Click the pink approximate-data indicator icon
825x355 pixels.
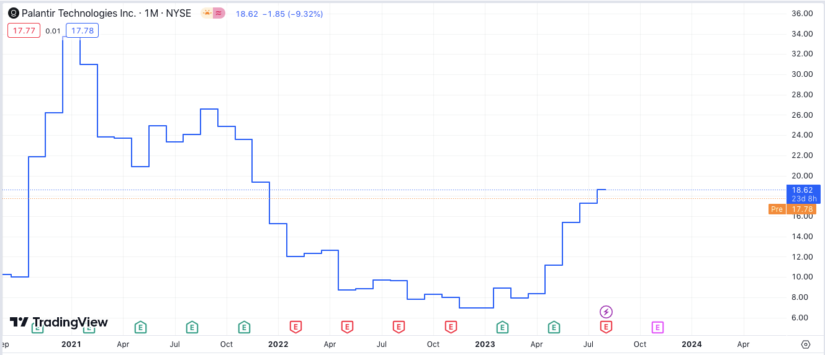tap(219, 13)
